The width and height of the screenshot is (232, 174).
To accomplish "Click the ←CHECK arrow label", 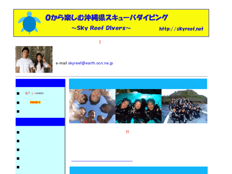I will (x=39, y=93).
